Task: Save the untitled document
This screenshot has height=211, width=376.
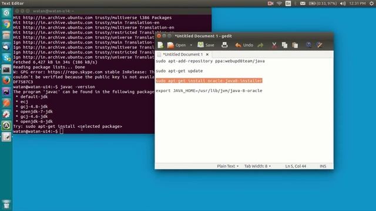Action: (206, 45)
